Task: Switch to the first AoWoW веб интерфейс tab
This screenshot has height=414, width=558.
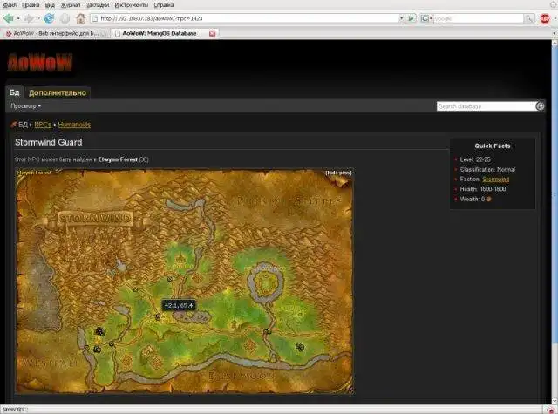Action: click(56, 33)
